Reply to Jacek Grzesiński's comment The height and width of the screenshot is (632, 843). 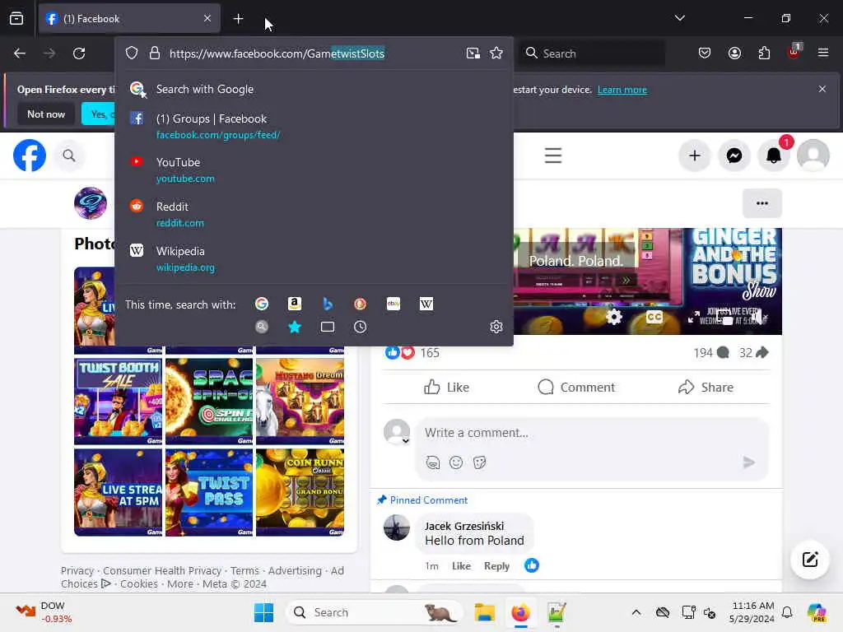(496, 566)
